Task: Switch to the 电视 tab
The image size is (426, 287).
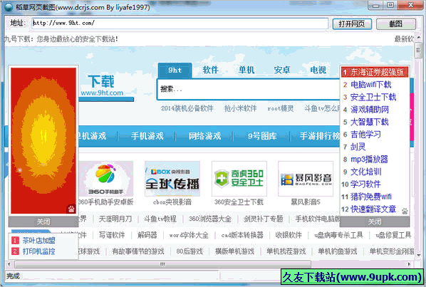Action: 318,70
